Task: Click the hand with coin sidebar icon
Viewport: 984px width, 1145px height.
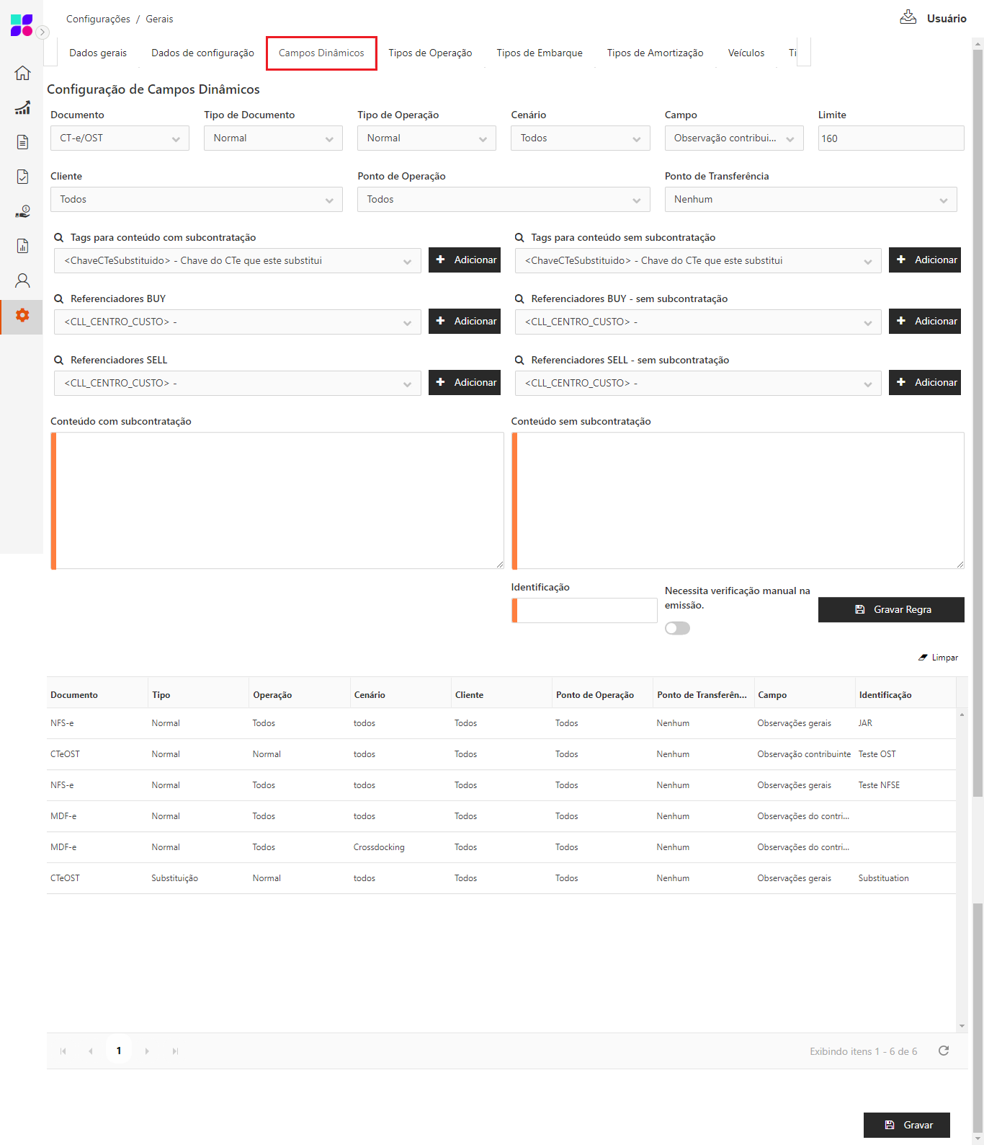Action: (22, 211)
